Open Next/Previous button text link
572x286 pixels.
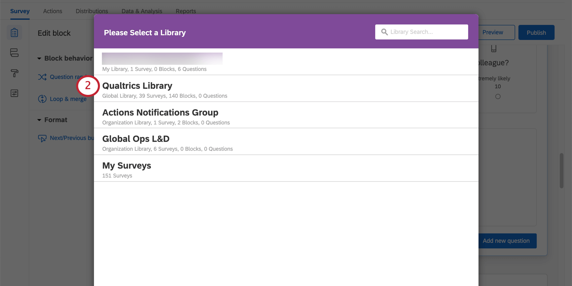(x=72, y=138)
